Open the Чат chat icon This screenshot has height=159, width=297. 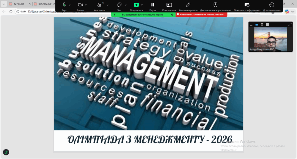(119, 5)
